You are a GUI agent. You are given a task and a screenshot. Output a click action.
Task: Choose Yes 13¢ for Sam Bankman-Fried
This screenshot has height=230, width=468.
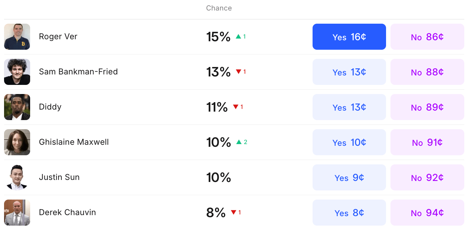tap(349, 72)
